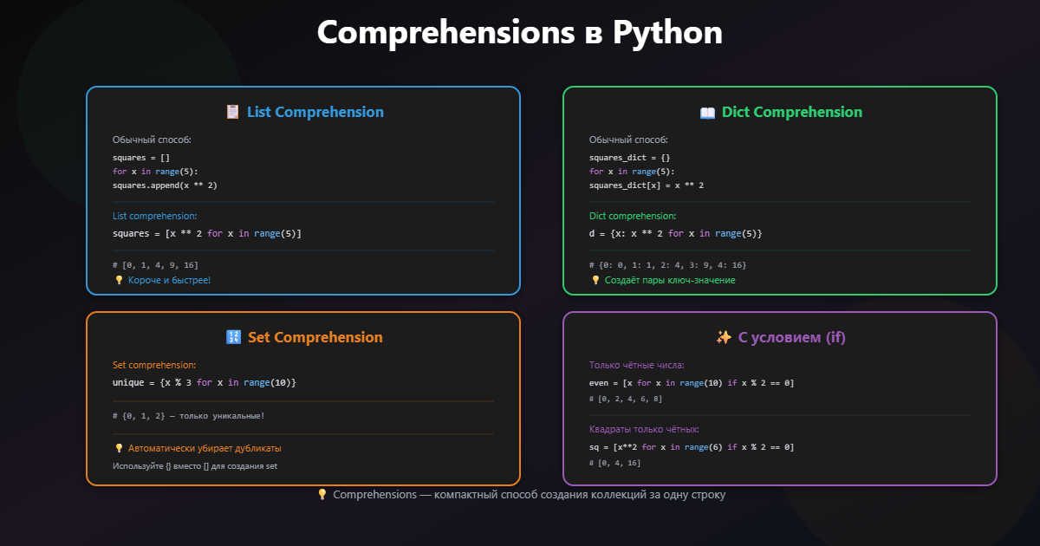The image size is (1040, 546).
Task: Click the footer text about компактный способ создания коллекций
Action: [529, 494]
